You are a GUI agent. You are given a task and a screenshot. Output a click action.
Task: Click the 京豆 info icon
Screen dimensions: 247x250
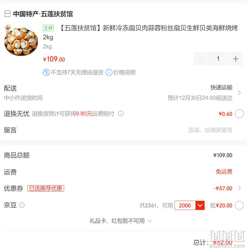click(22, 205)
